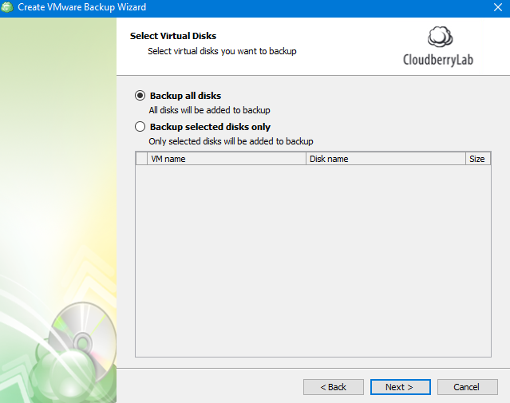This screenshot has width=510, height=403.
Task: Click the CloudberryLab cloud logo
Action: [440, 37]
